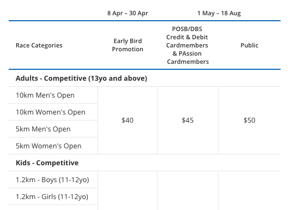Click the Adults - Competitive section heading
Viewport: 304px width, 210px height.
point(81,78)
